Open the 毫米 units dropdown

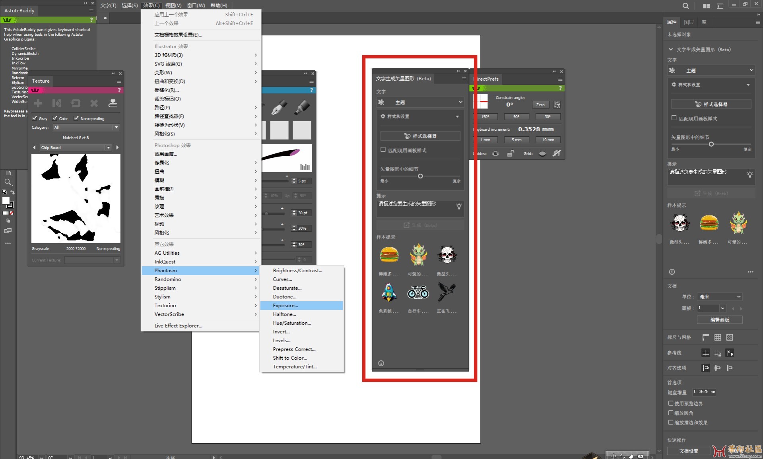pos(720,297)
